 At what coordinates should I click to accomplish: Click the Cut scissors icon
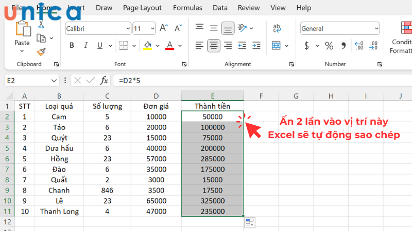[41, 25]
